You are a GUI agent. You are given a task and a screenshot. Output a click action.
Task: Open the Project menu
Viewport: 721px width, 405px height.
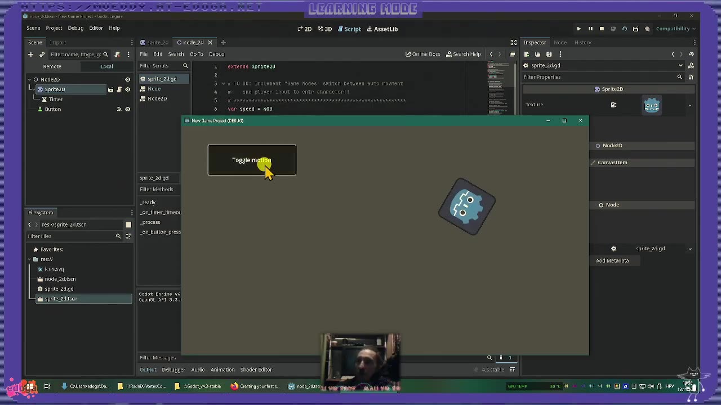pos(54,28)
